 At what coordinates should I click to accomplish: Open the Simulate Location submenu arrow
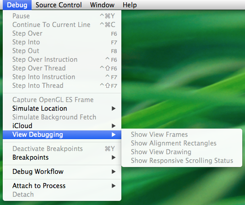pos(114,108)
